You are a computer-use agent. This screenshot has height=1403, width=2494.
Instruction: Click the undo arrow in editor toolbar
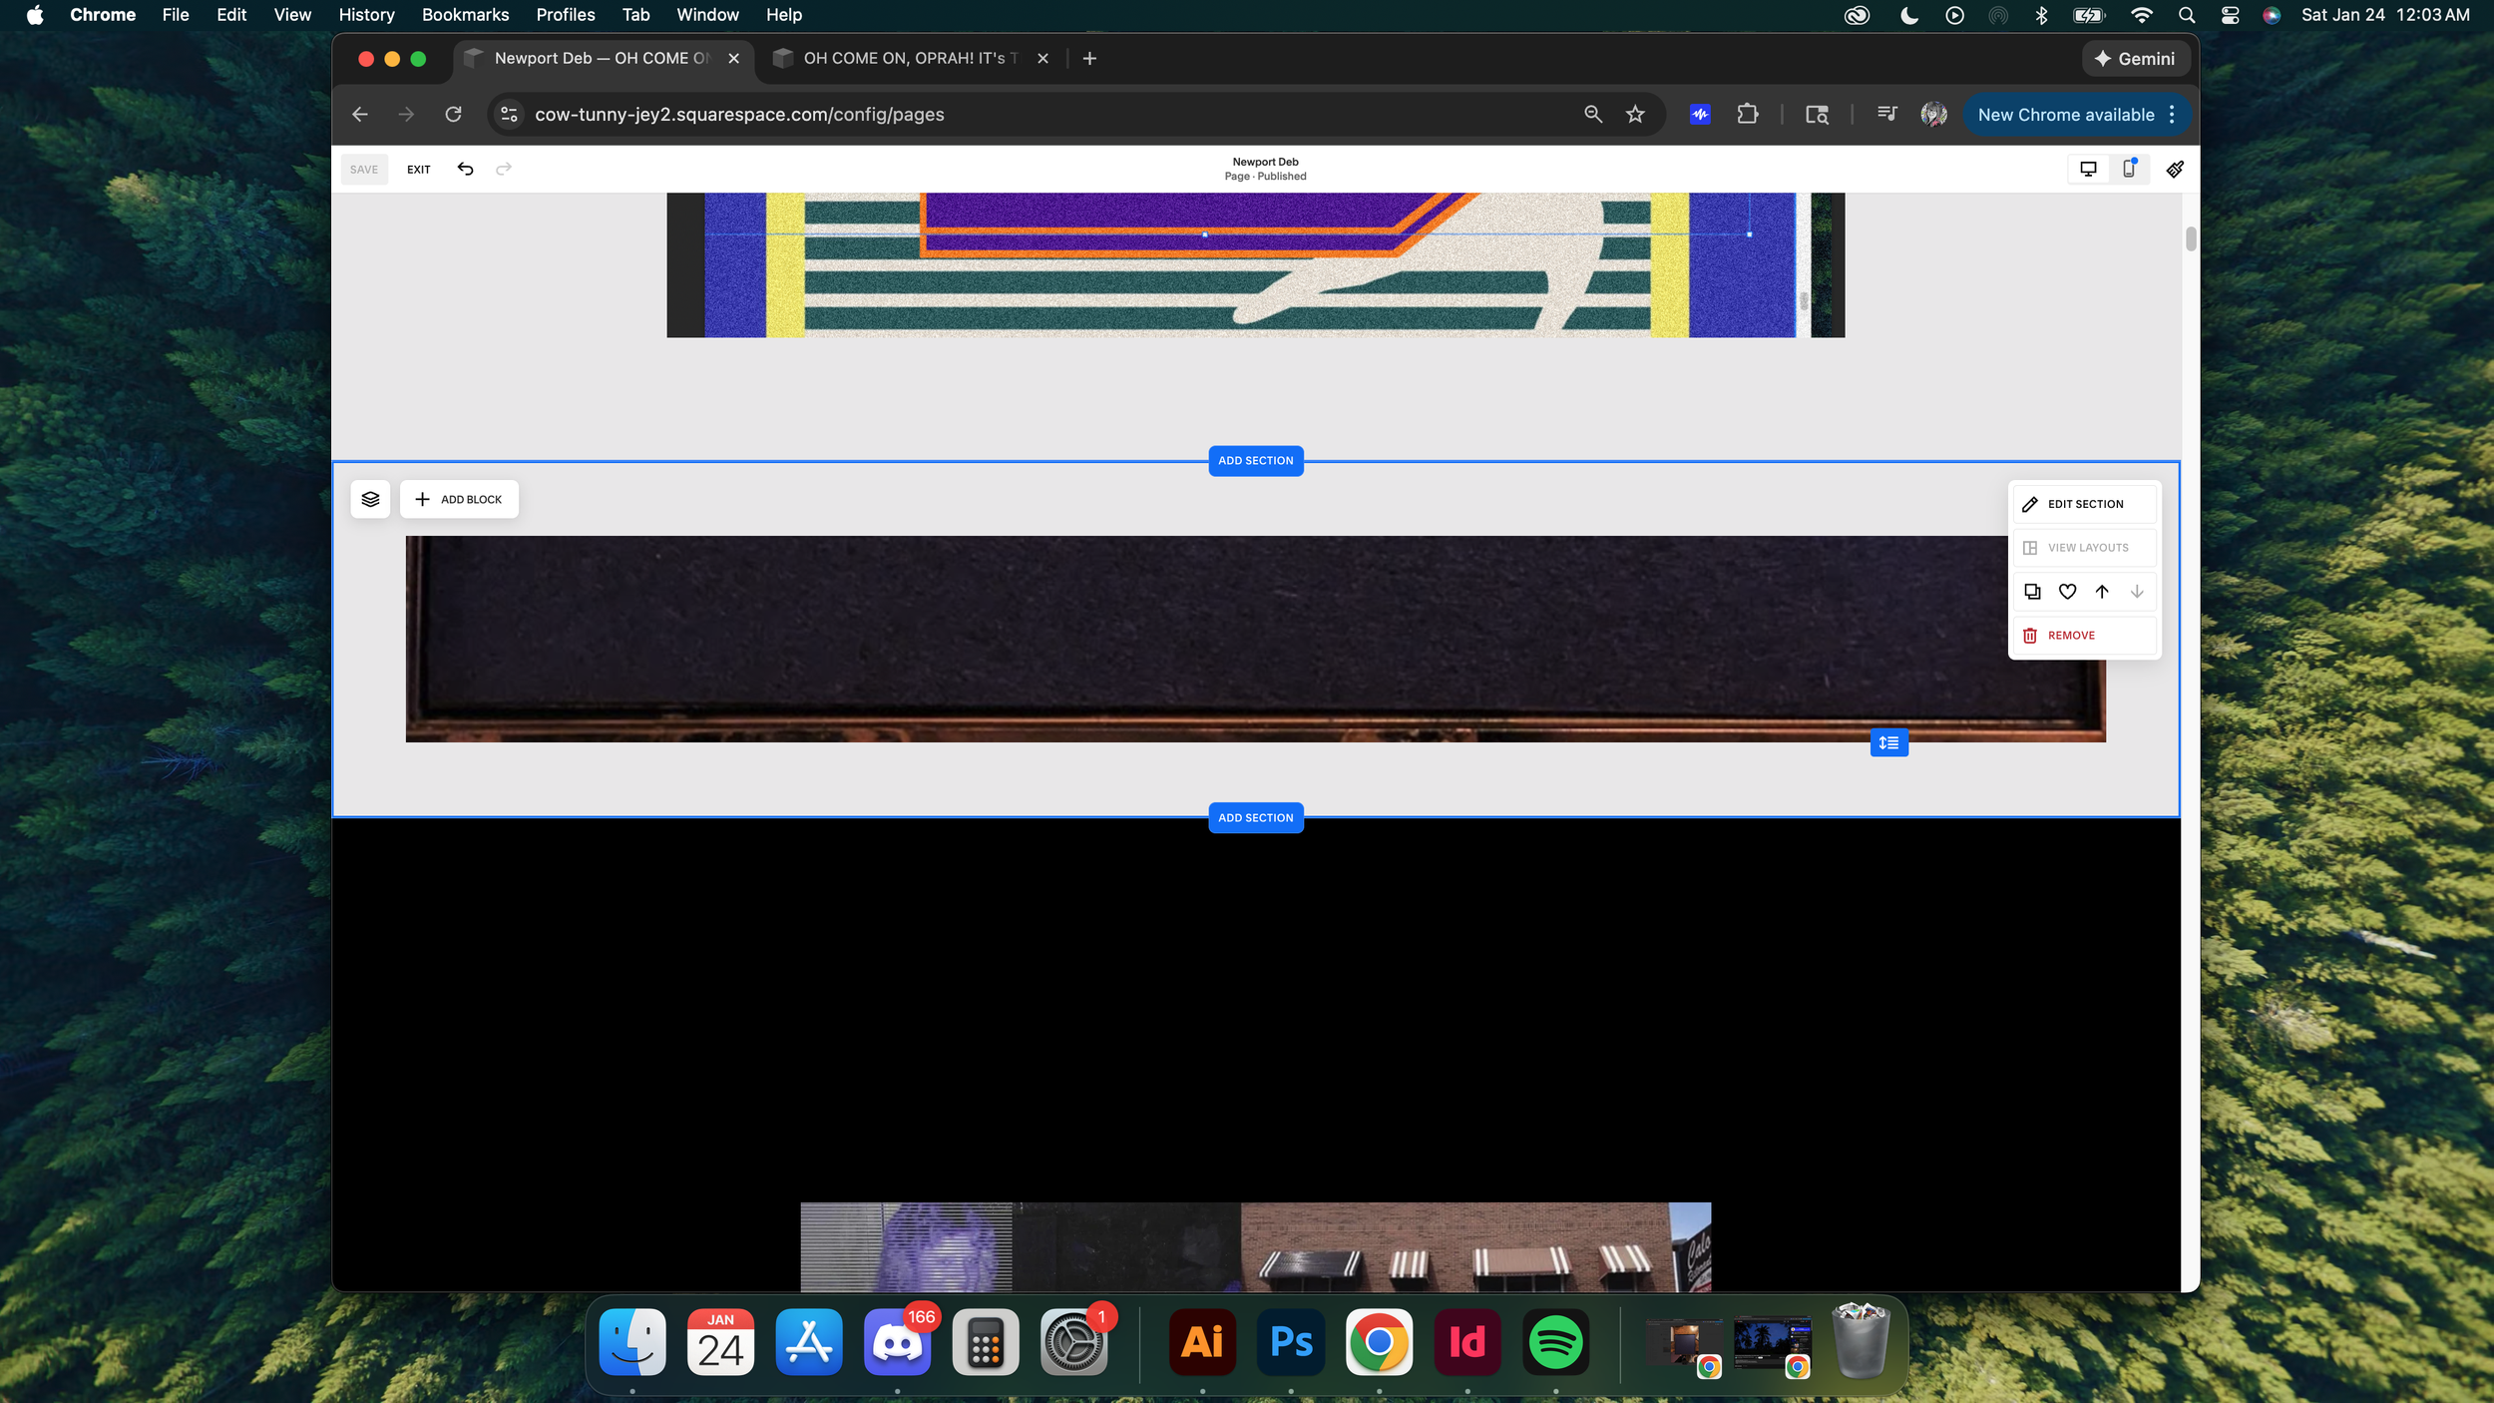(x=465, y=169)
